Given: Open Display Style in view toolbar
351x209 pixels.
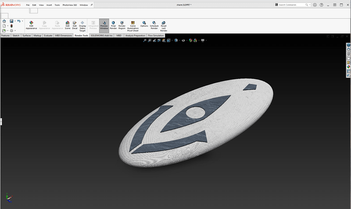Looking at the screenshot, I should point(176,40).
